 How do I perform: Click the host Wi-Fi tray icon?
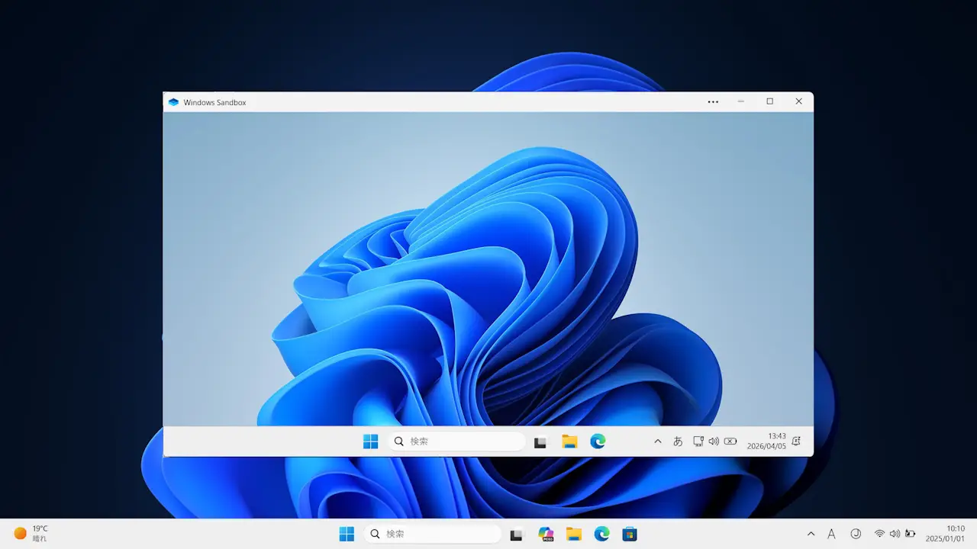tap(880, 534)
